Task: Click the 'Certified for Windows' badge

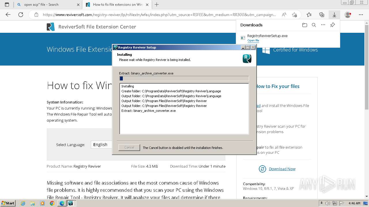Action: 290,50
